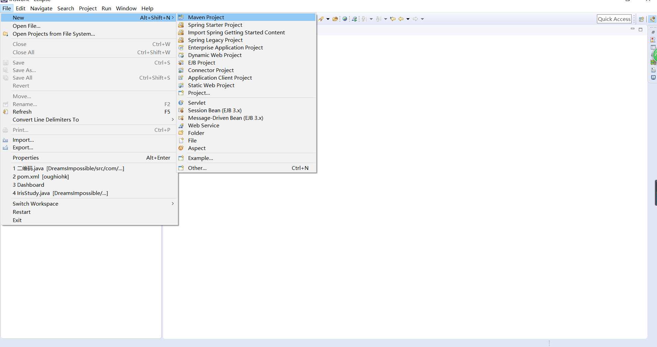The height and width of the screenshot is (347, 657).
Task: Click the Minimize editor area icon
Action: [633, 29]
